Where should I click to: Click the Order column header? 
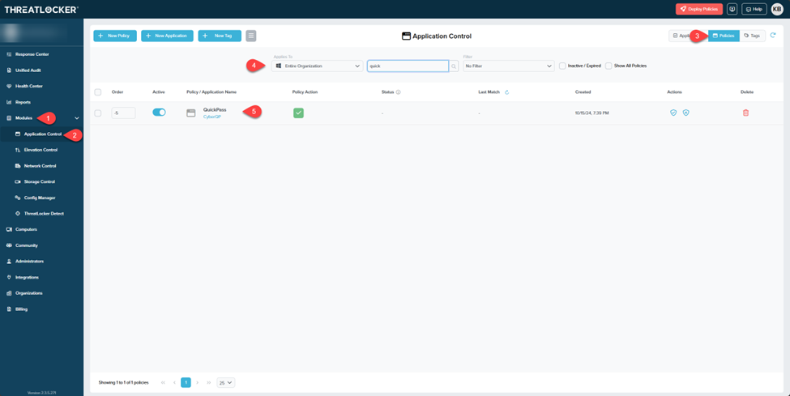pos(117,92)
